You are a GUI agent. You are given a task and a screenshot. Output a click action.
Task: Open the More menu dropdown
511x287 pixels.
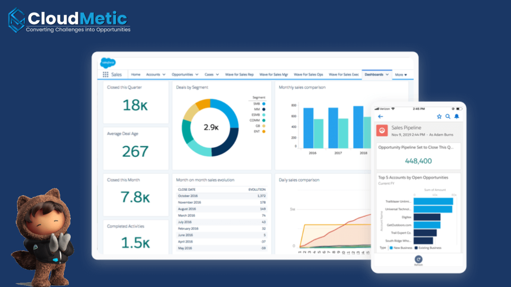click(401, 75)
